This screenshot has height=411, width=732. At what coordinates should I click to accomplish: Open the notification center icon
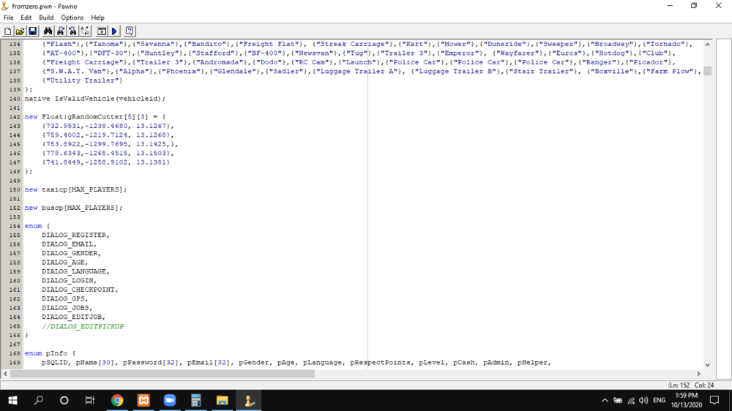[x=714, y=400]
